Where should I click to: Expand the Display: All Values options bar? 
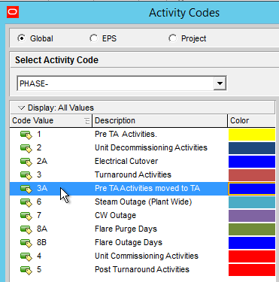point(142,108)
